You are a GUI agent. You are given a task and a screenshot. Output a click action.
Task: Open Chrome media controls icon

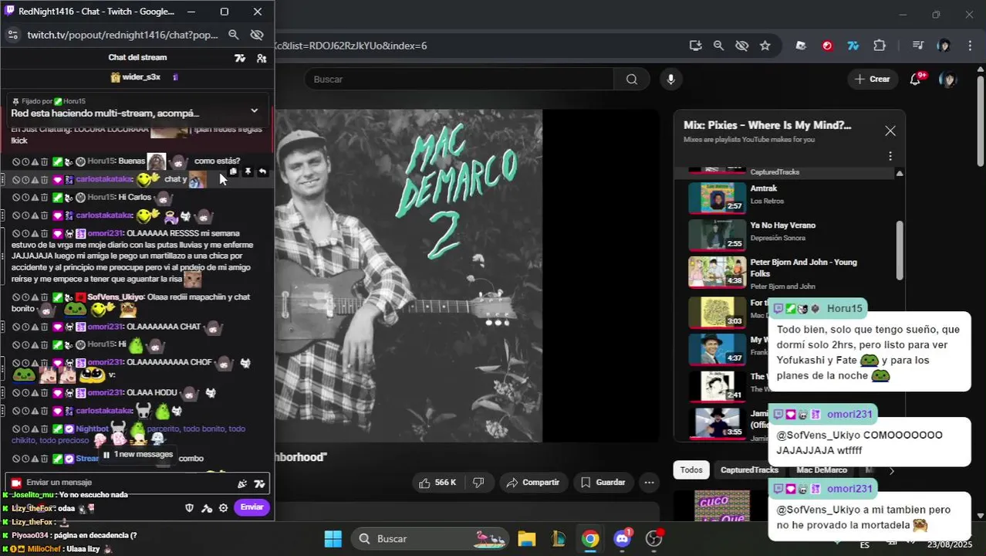click(918, 46)
